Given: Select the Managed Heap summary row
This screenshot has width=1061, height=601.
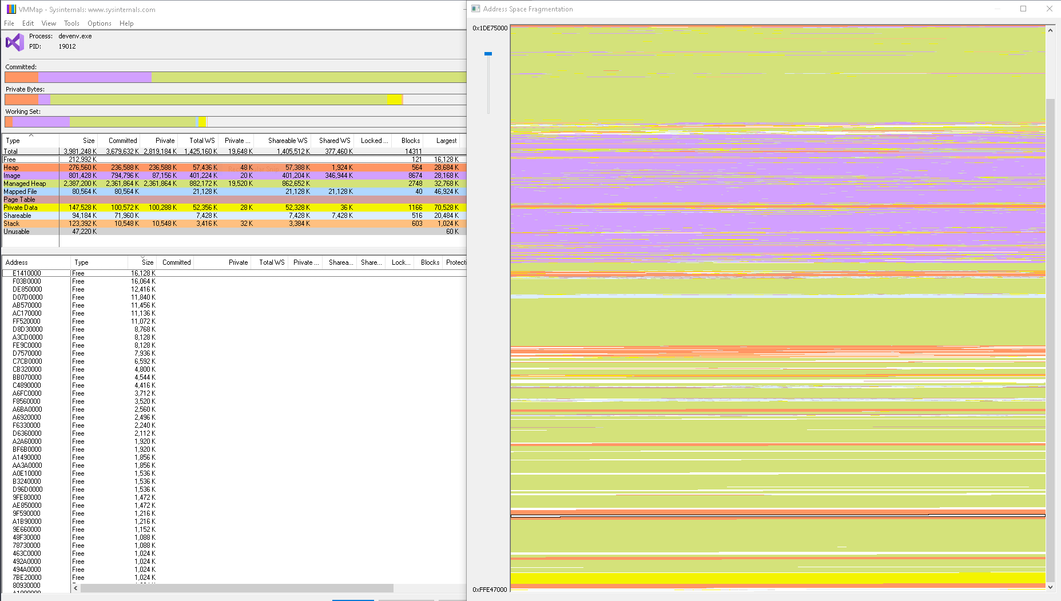Looking at the screenshot, I should (x=235, y=184).
